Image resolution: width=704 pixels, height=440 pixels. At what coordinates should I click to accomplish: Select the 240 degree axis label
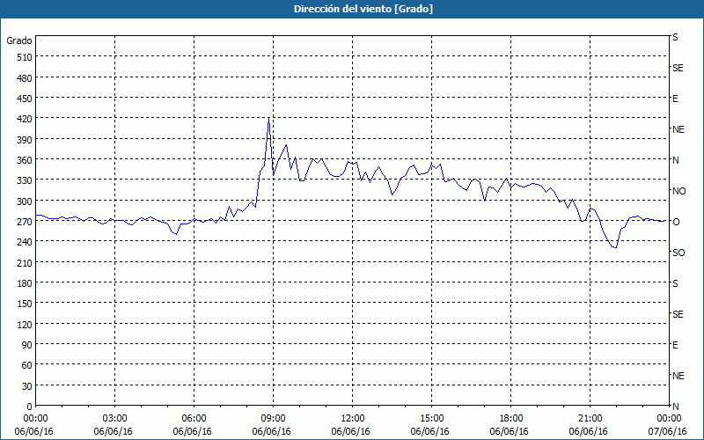point(25,242)
